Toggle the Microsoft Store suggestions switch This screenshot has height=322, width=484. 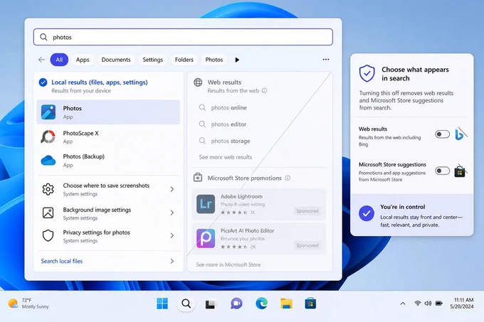point(442,171)
